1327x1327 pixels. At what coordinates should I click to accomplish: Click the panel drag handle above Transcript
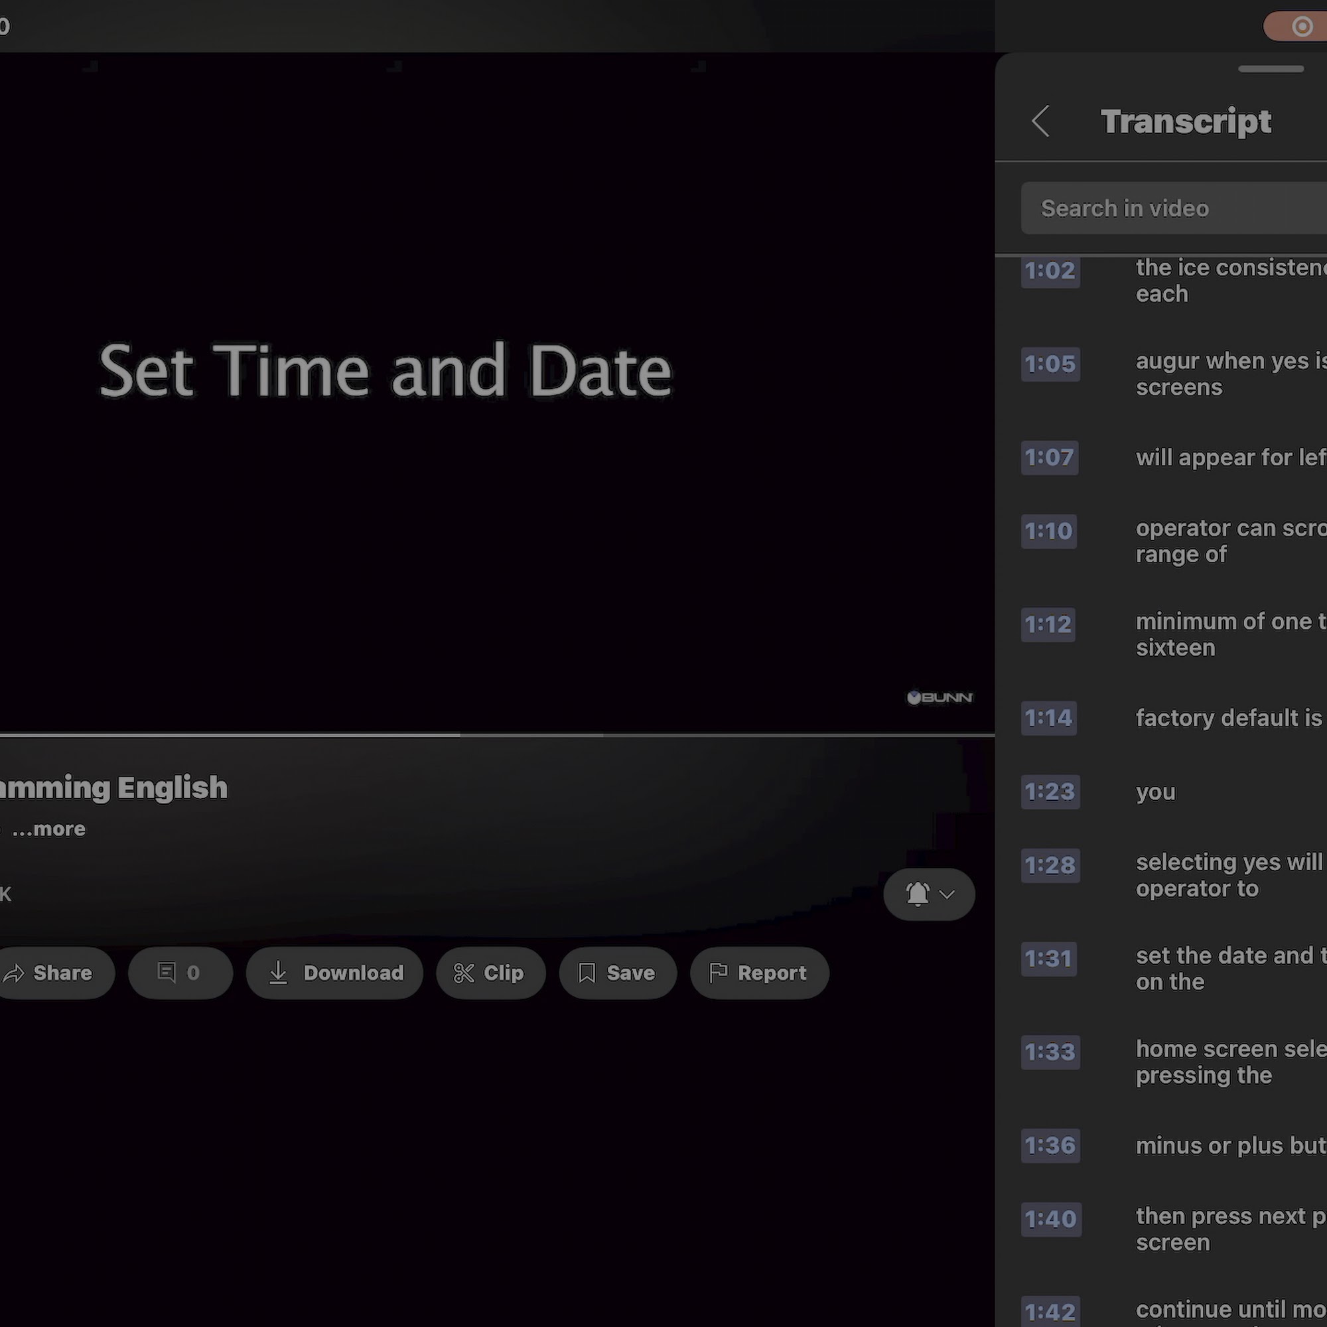click(x=1271, y=70)
